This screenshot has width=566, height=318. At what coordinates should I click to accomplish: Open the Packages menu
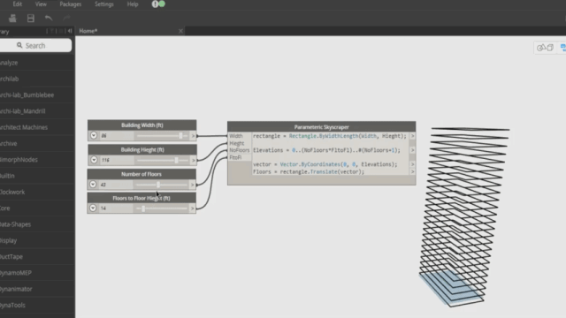71,4
